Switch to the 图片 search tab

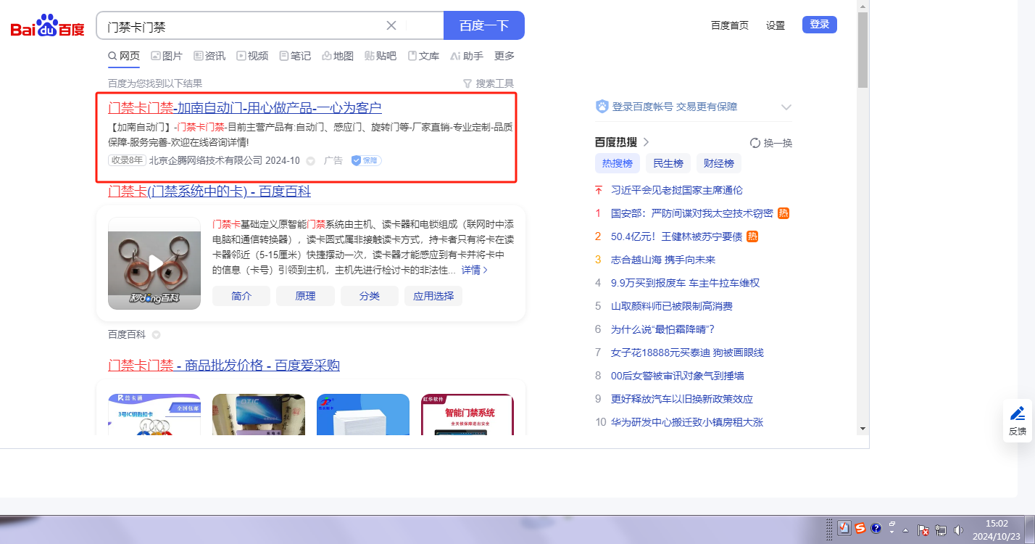pyautogui.click(x=167, y=56)
